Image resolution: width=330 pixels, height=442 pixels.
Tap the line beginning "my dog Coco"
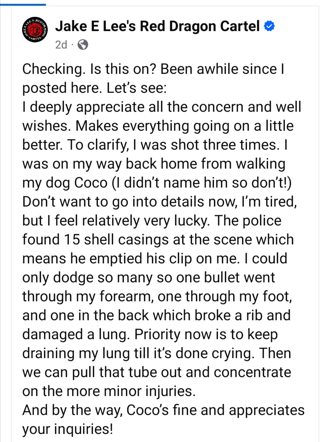pyautogui.click(x=156, y=183)
